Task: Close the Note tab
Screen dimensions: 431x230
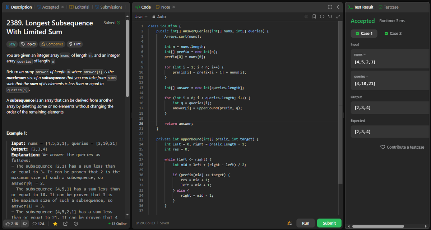Action: click(174, 7)
